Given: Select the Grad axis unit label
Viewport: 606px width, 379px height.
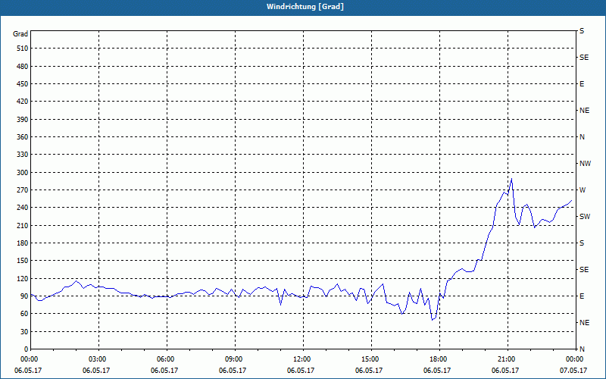Looking at the screenshot, I should (x=20, y=34).
